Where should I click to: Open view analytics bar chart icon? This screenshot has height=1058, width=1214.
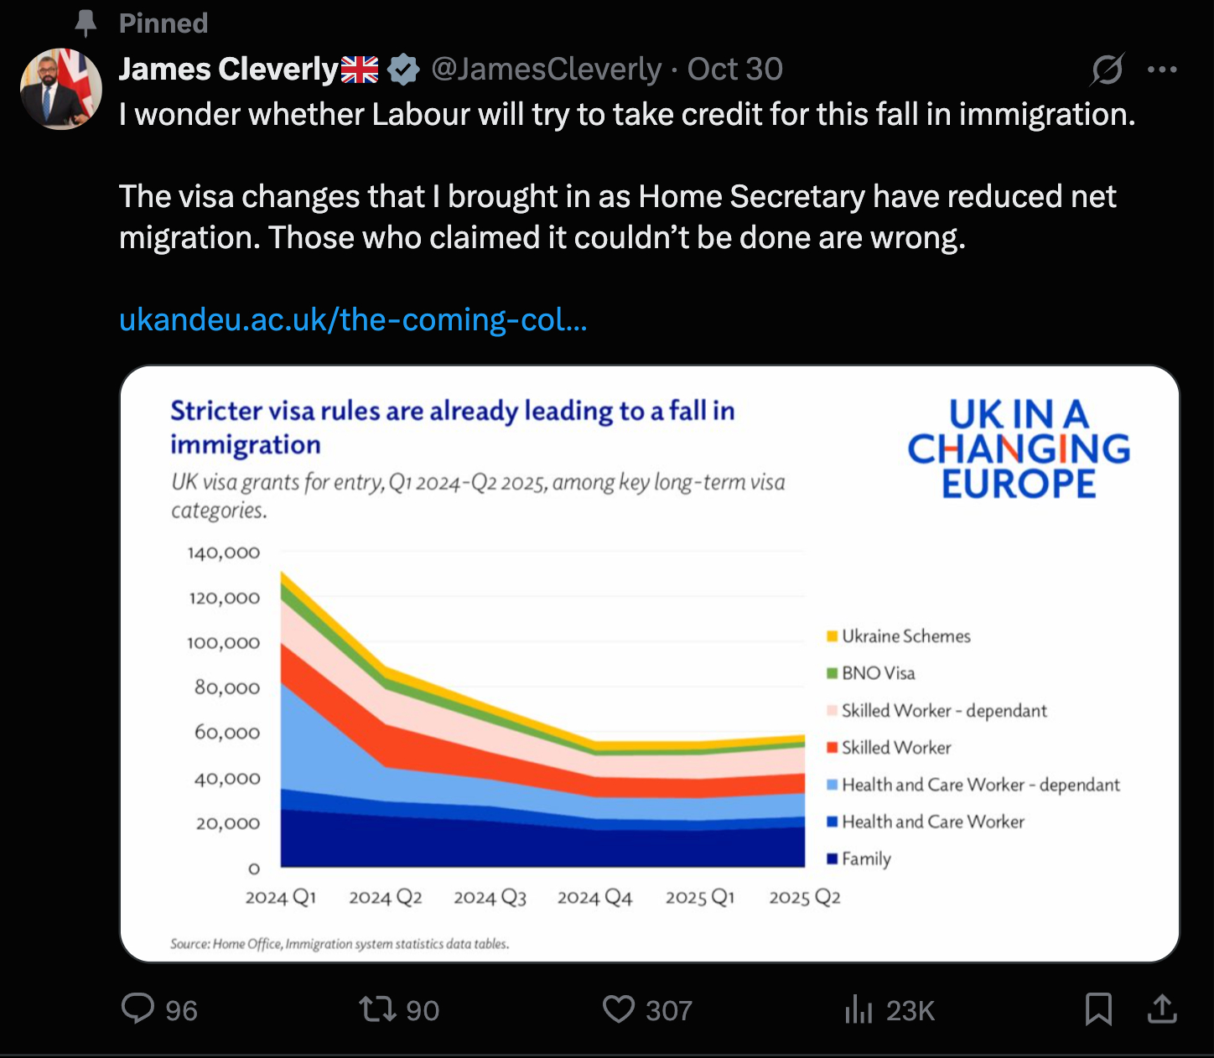[x=859, y=1009]
